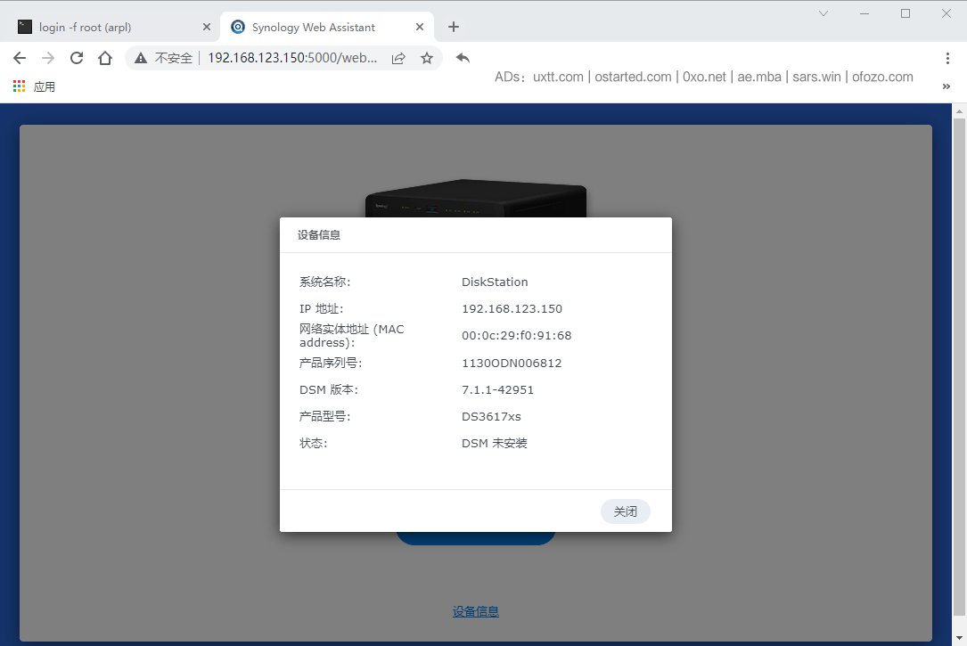Screen dimensions: 967x646
Task: Click the 应用 bookmarks label
Action: [x=45, y=87]
